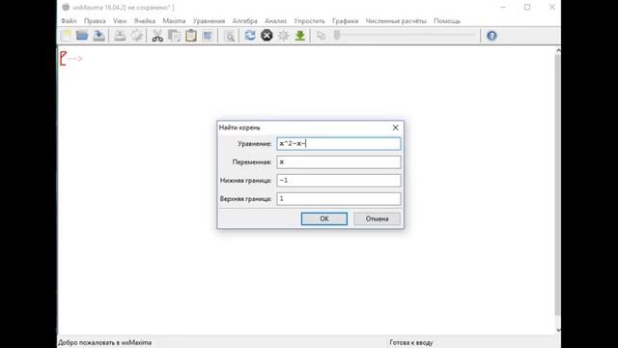The height and width of the screenshot is (348, 618).
Task: Click the New document toolbar icon
Action: tap(66, 36)
